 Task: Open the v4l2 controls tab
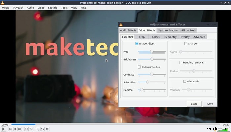(188, 30)
